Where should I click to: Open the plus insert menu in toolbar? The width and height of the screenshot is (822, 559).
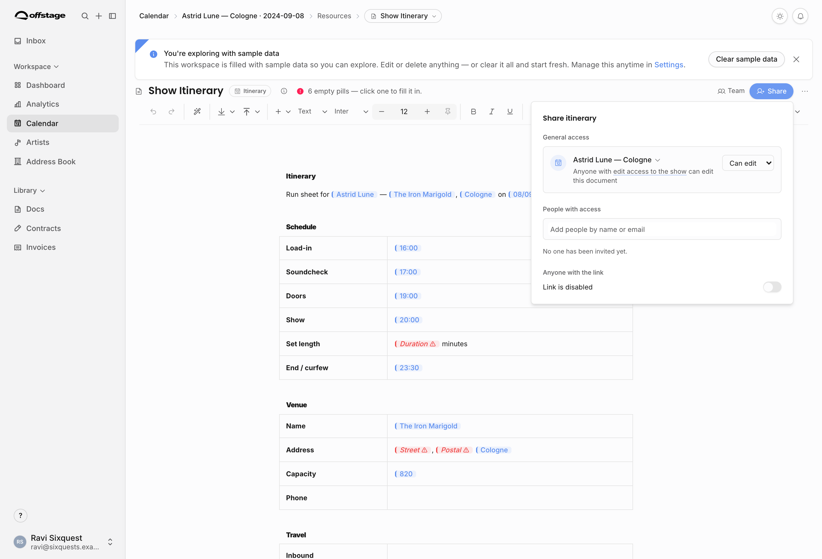pyautogui.click(x=282, y=112)
